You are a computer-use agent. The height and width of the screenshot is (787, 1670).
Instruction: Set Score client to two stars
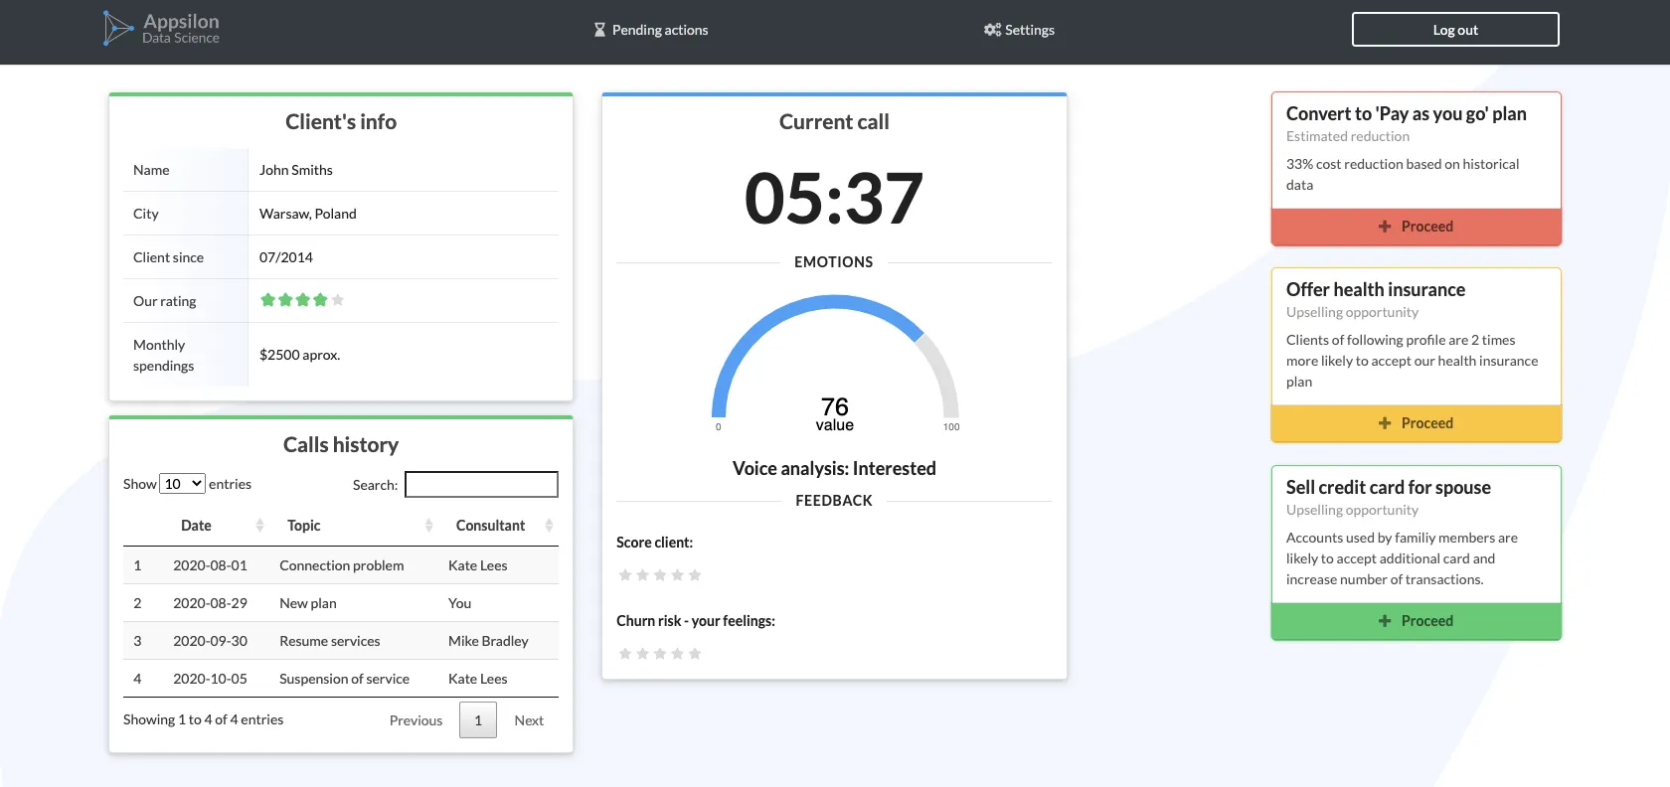point(642,575)
